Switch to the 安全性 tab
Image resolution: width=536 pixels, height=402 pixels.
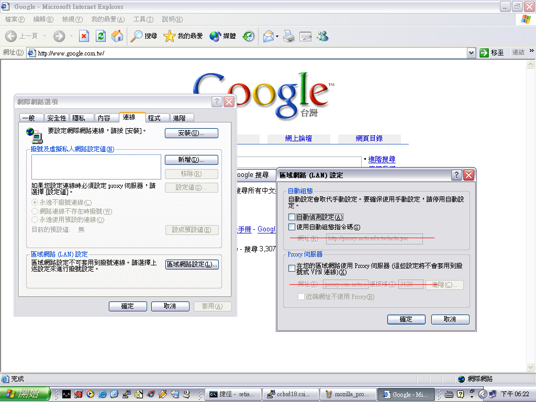click(56, 118)
